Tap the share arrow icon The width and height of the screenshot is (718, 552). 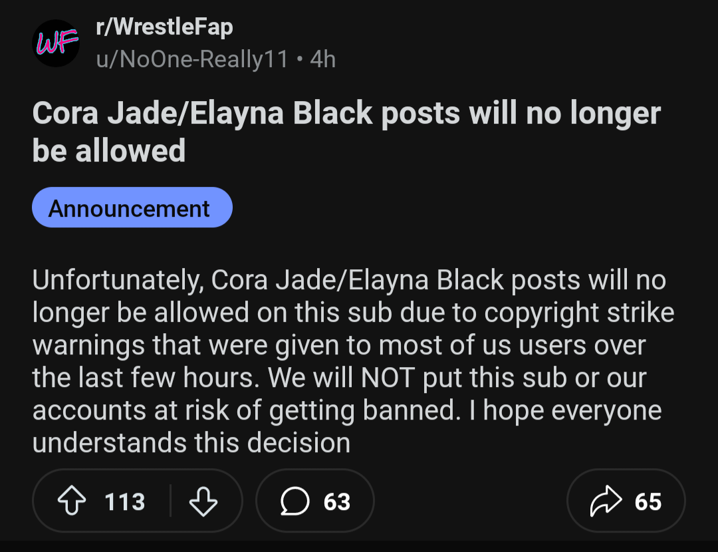606,501
